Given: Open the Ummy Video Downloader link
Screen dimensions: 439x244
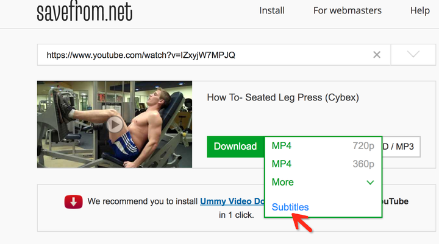Looking at the screenshot, I should pyautogui.click(x=232, y=201).
